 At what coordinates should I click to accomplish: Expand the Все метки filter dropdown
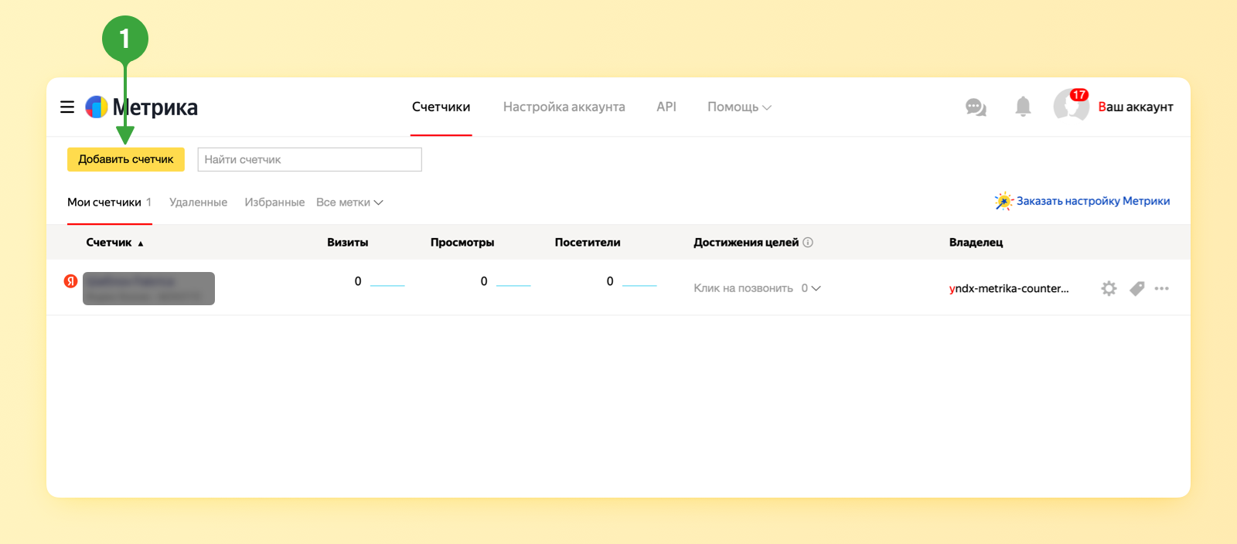[x=349, y=202]
